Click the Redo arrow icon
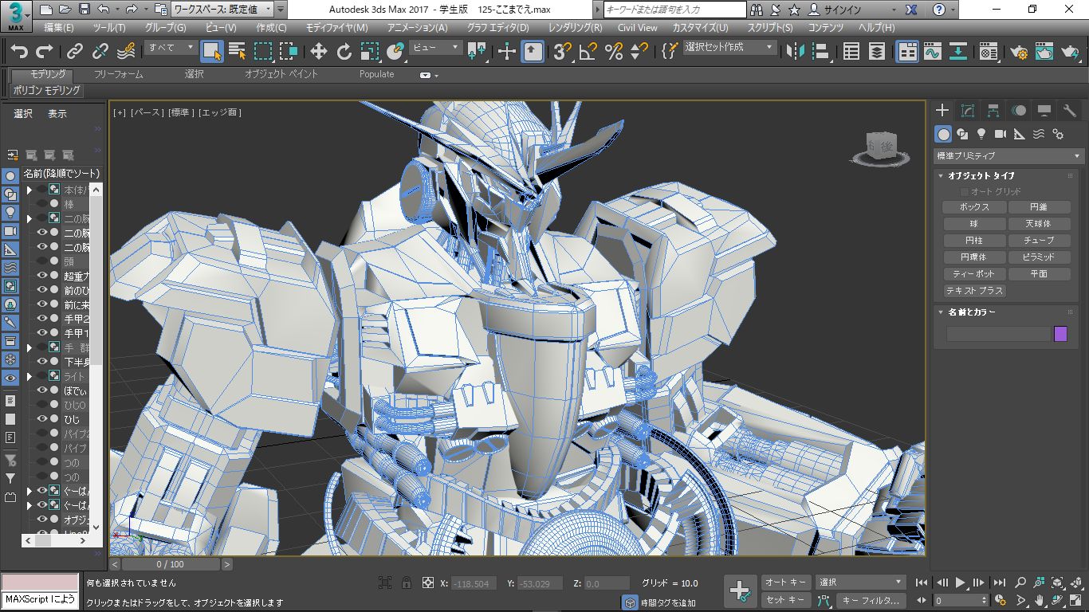The image size is (1089, 612). pyautogui.click(x=45, y=52)
